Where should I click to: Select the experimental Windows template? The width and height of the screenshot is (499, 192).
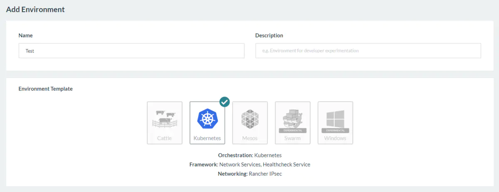click(x=336, y=123)
